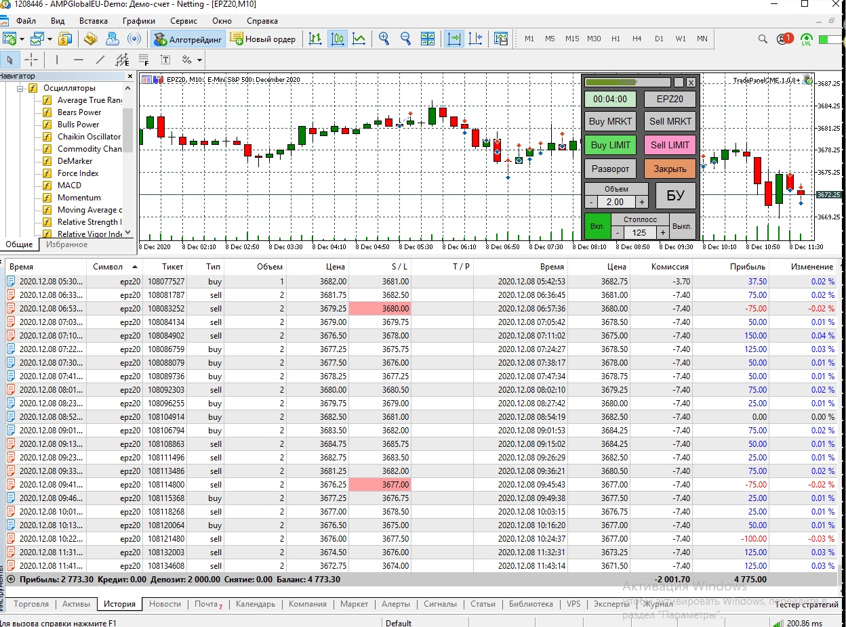Select MACD in Navigator list

click(x=69, y=186)
